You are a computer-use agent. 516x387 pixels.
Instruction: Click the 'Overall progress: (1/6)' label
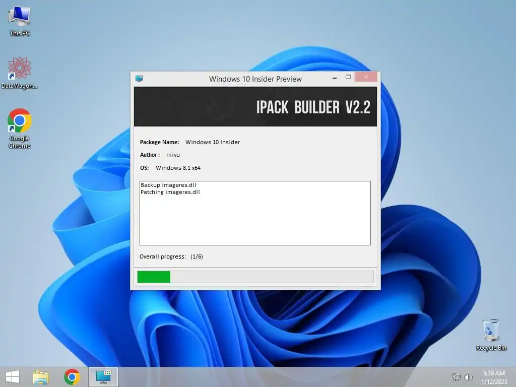point(171,256)
